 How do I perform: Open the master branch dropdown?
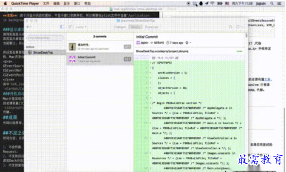[81, 27]
